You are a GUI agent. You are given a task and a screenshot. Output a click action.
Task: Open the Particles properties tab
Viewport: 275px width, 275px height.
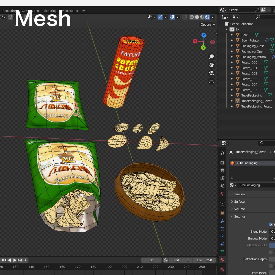click(x=222, y=229)
